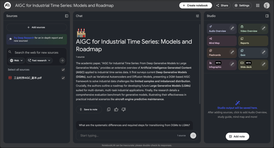Open the Fast research mode dropdown

[x=39, y=61]
